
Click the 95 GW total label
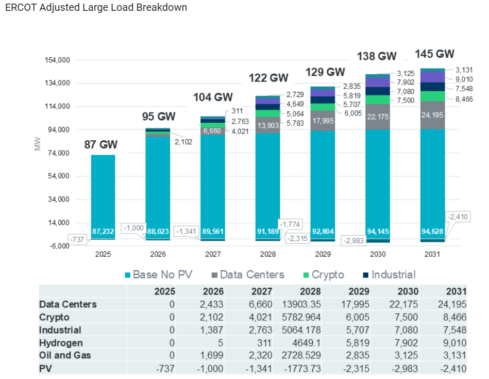(x=159, y=117)
